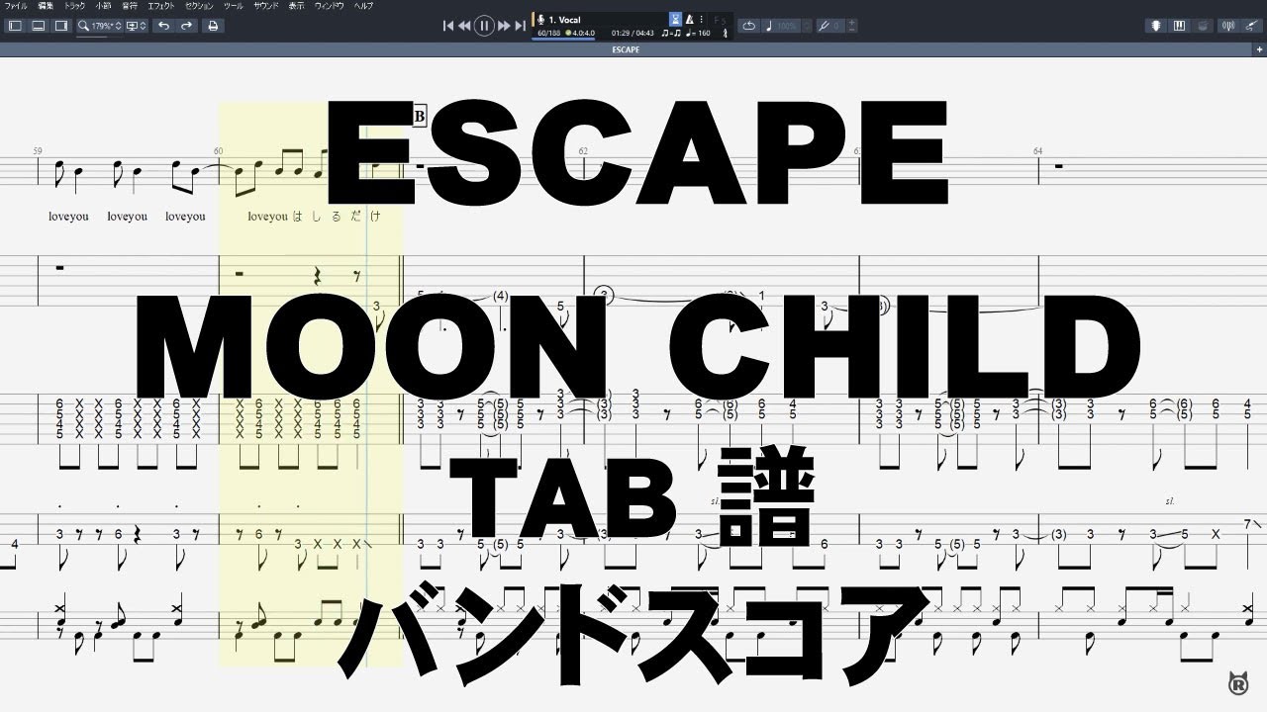Click the key signature clef icon
The width and height of the screenshot is (1267, 712).
click(x=727, y=33)
